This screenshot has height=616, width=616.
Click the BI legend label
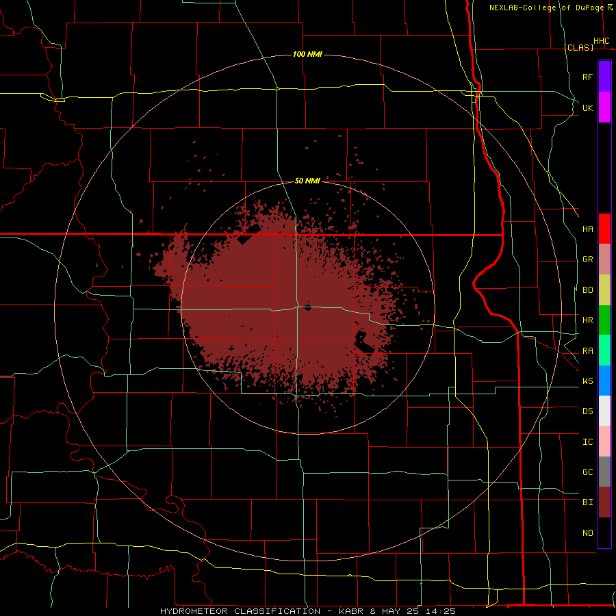tap(587, 502)
